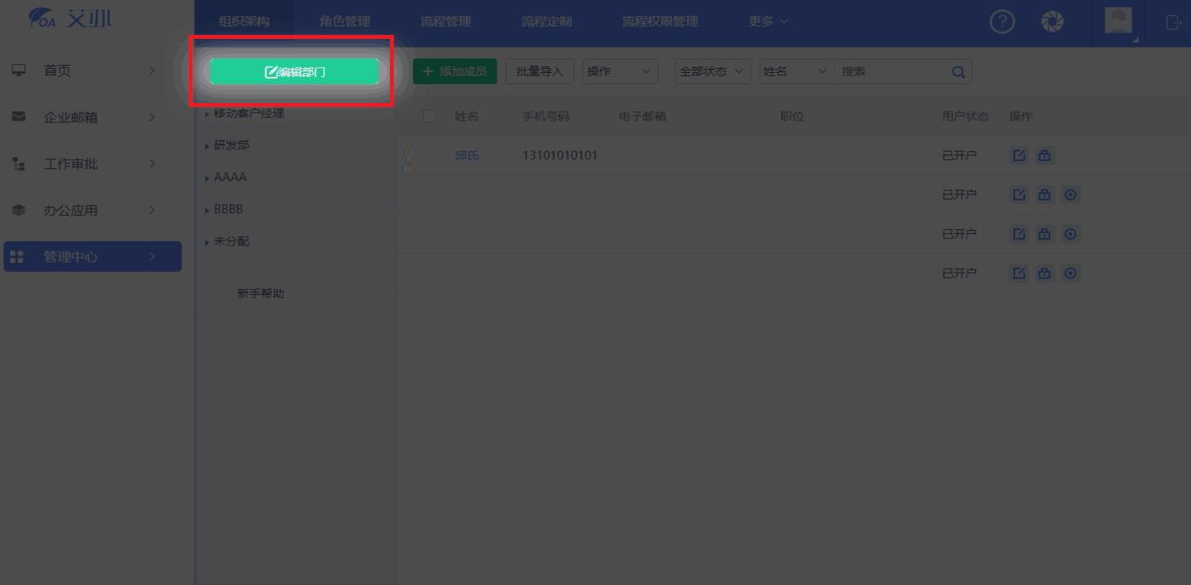Click the circle target icon in second row
Image resolution: width=1191 pixels, height=585 pixels.
(1071, 195)
